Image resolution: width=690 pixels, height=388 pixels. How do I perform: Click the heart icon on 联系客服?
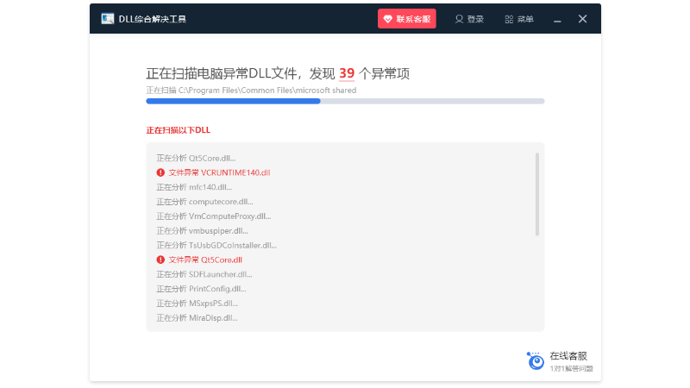388,19
